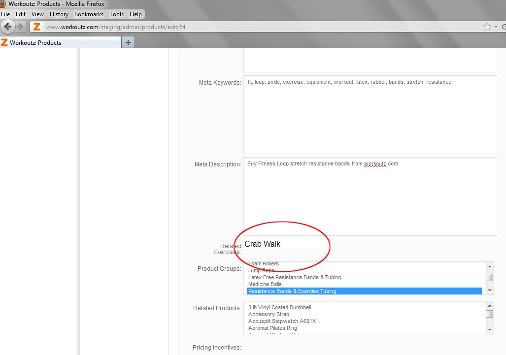The image size is (506, 355).
Task: Open the Bookmarks menu
Action: (x=89, y=14)
